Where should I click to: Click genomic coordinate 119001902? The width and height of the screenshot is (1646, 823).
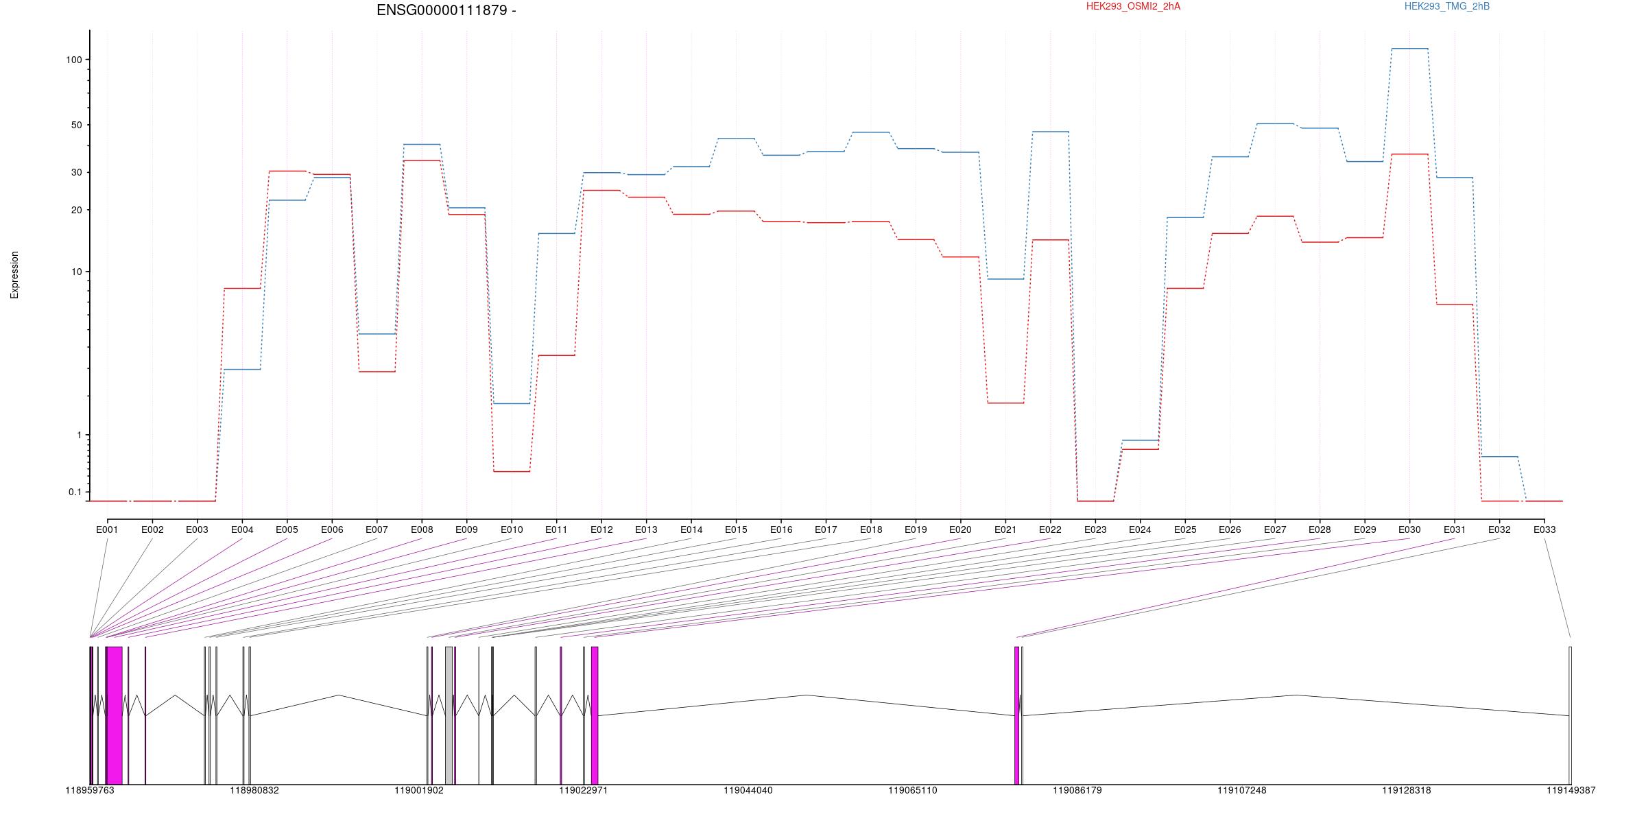click(419, 790)
